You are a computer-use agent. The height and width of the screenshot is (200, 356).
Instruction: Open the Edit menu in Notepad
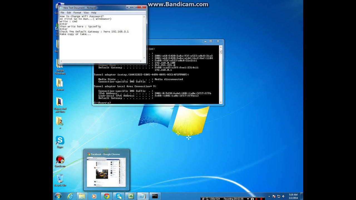(x=69, y=13)
